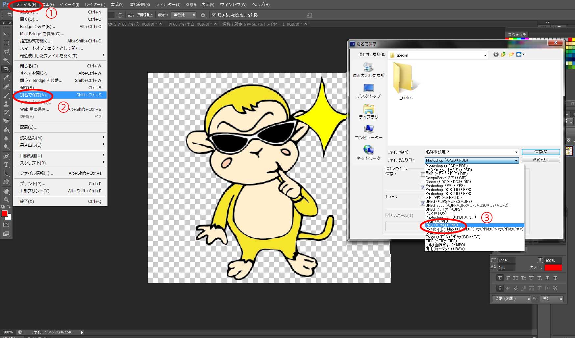This screenshot has width=575, height=338.
Task: Select PNG format from list
Action: click(474, 225)
